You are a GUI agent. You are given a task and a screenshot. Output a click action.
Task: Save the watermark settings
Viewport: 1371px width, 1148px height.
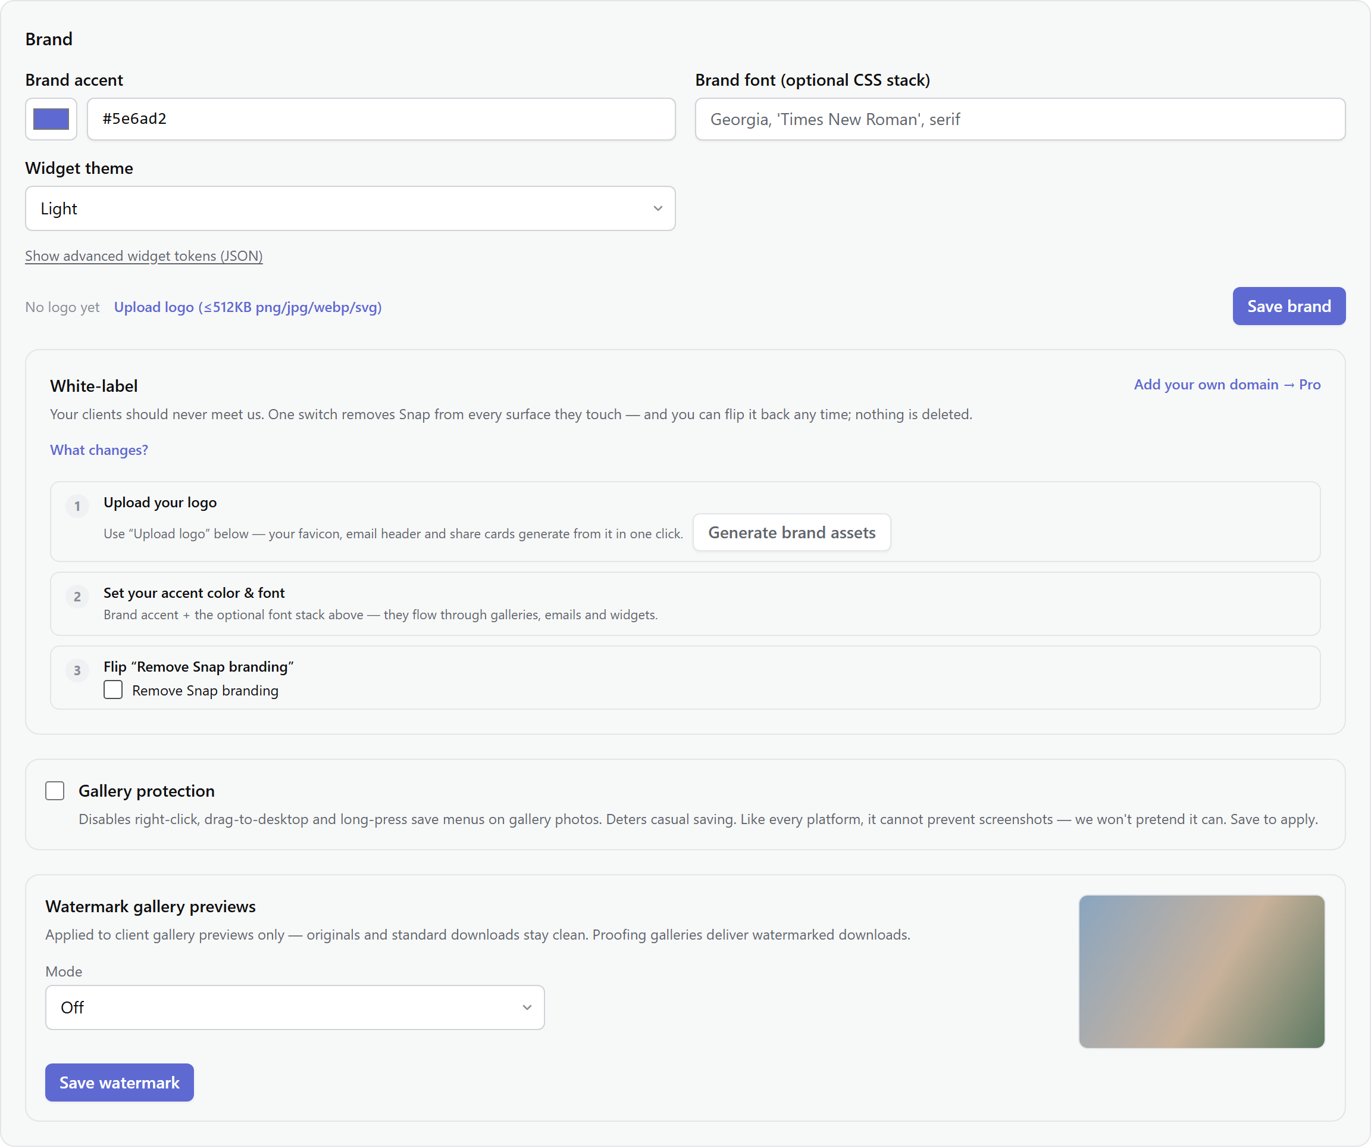[x=120, y=1082]
